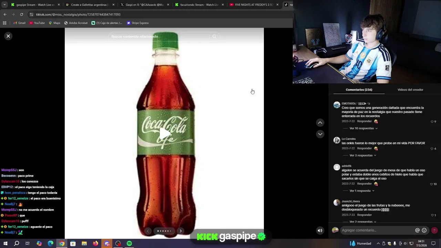This screenshot has width=441, height=248.
Task: Close the TikTok photo viewer with the X
Action: point(8,36)
